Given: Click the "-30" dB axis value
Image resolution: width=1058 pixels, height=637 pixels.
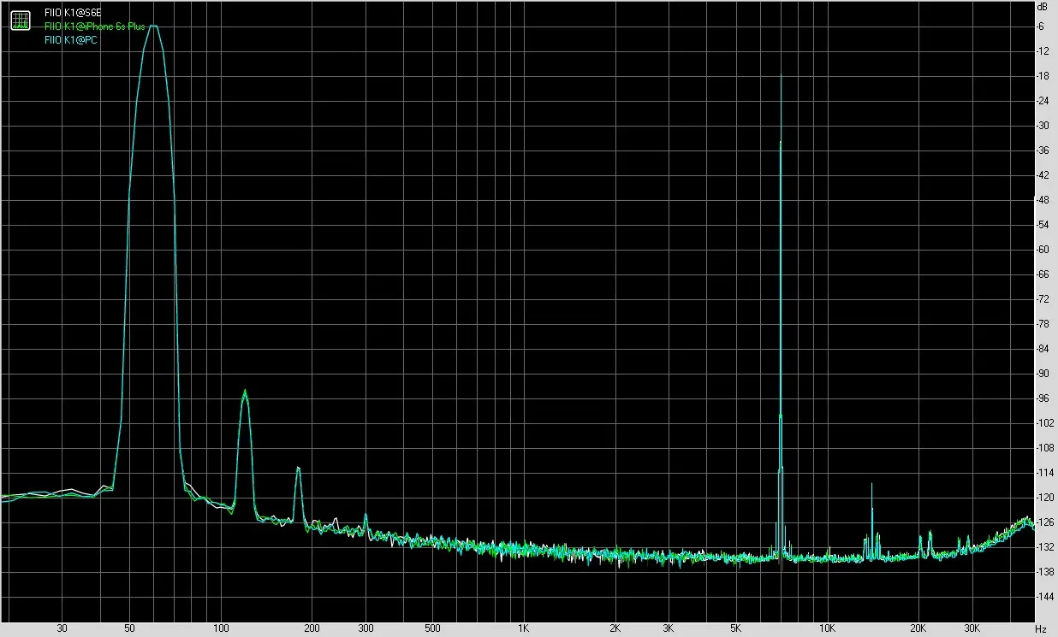Looking at the screenshot, I should 1044,126.
